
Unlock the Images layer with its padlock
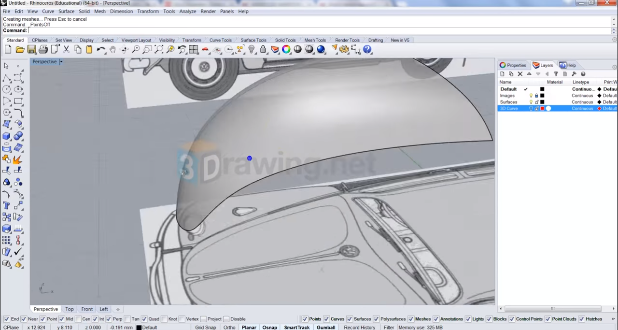[536, 96]
